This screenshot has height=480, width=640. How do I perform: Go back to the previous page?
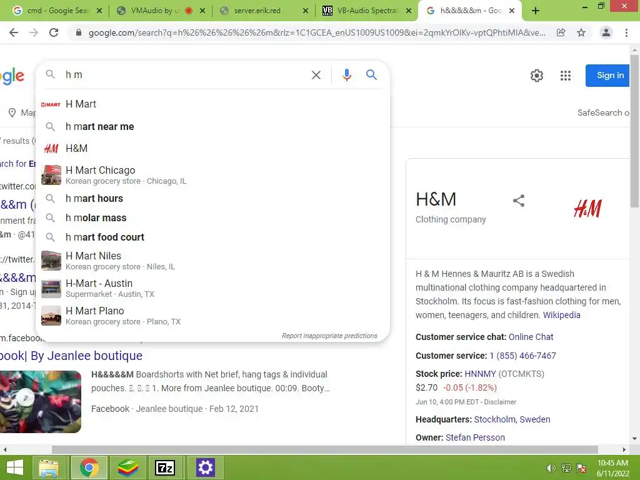14,32
